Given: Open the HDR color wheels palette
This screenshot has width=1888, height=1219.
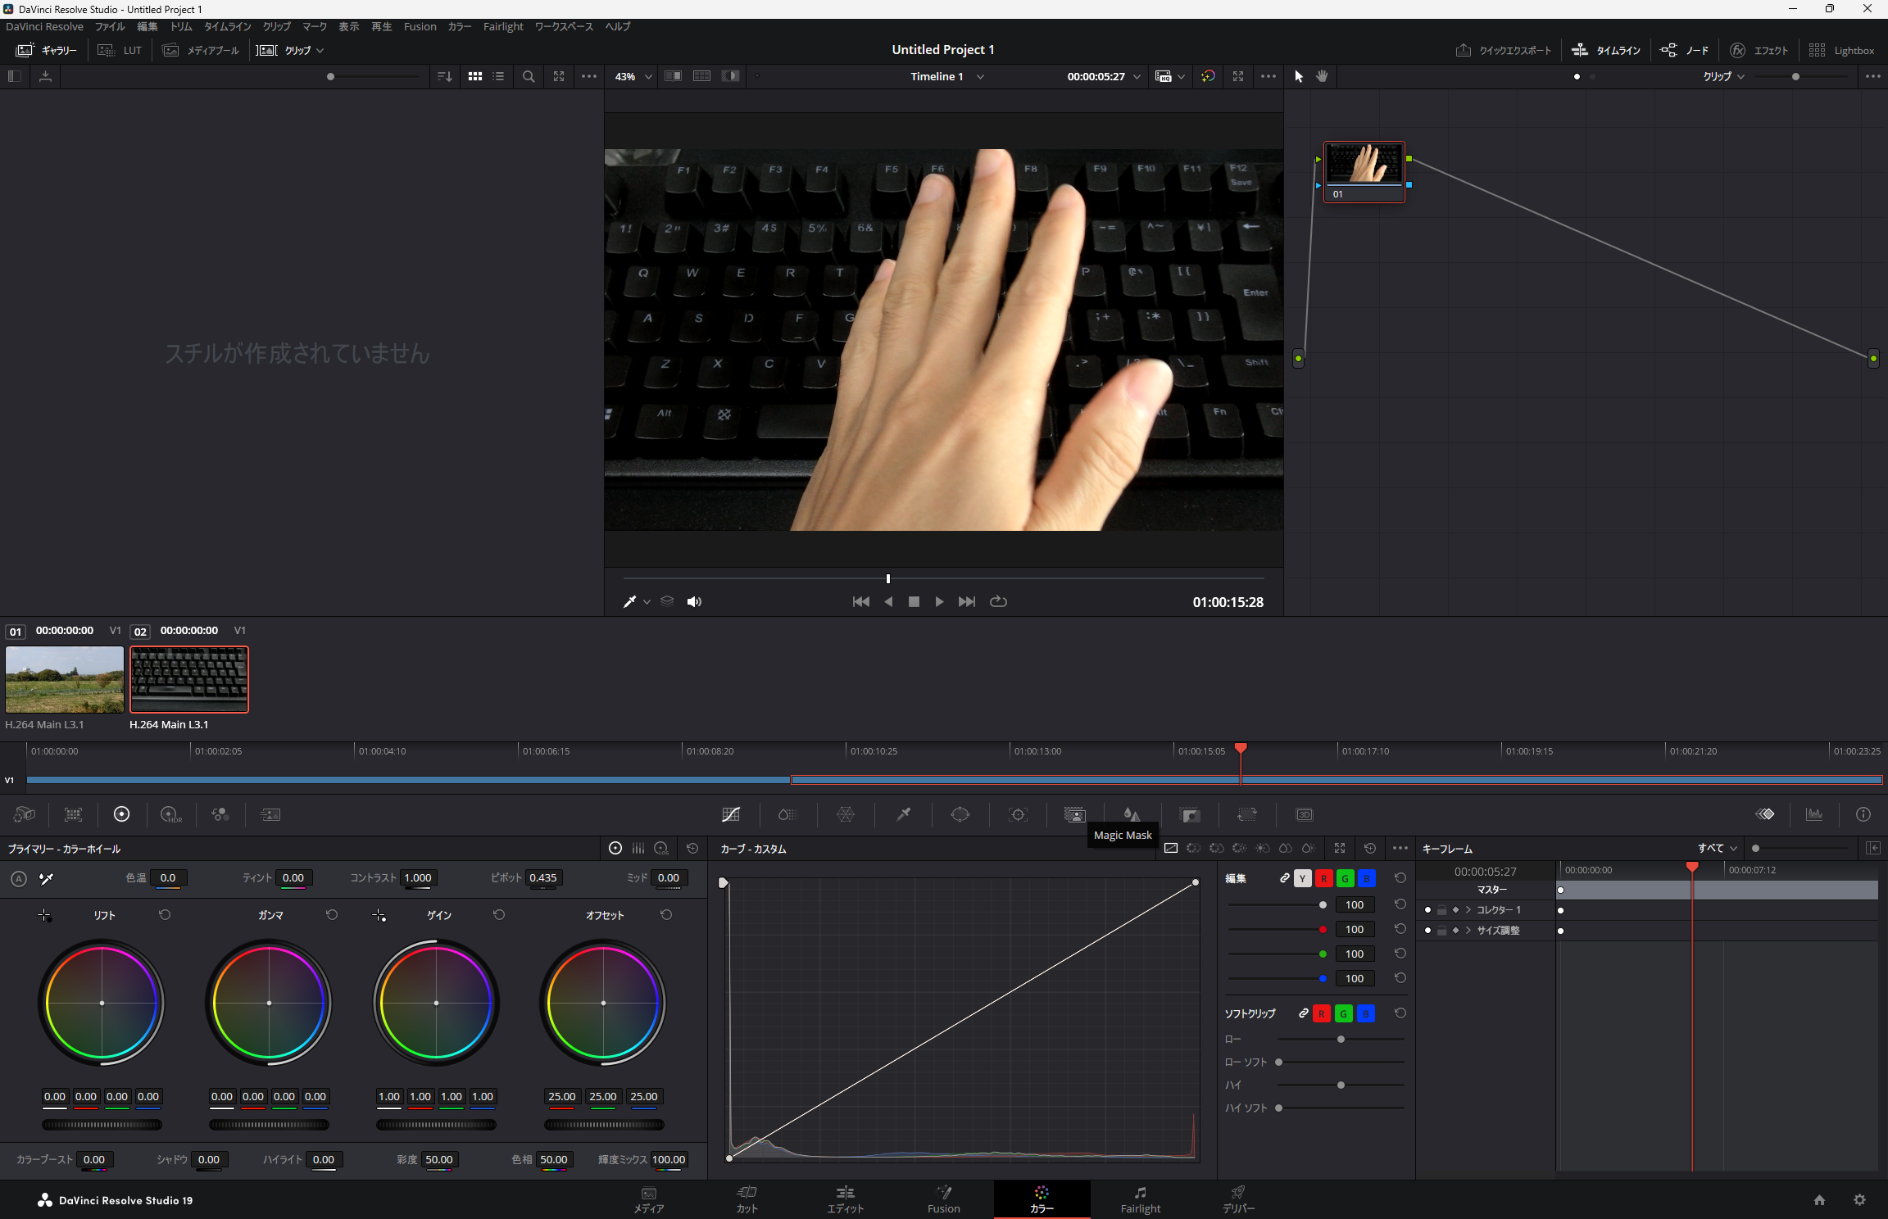Looking at the screenshot, I should [170, 814].
